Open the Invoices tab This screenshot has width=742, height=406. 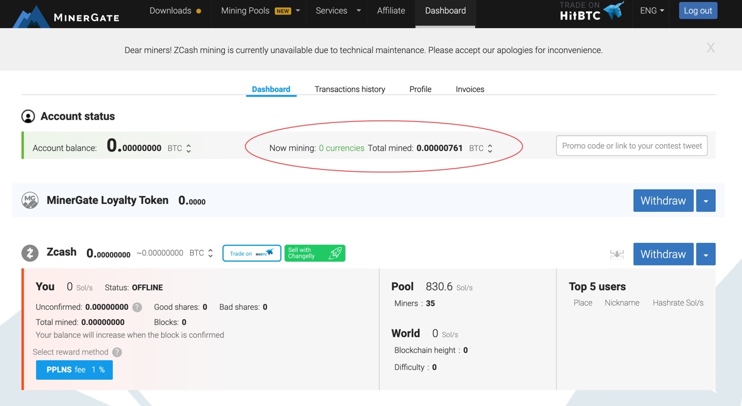[x=470, y=89]
